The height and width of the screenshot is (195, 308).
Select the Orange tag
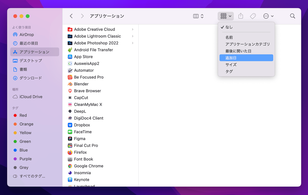click(35, 124)
